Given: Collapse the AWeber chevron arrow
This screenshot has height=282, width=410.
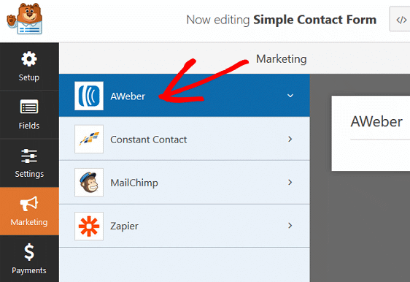Looking at the screenshot, I should click(290, 96).
